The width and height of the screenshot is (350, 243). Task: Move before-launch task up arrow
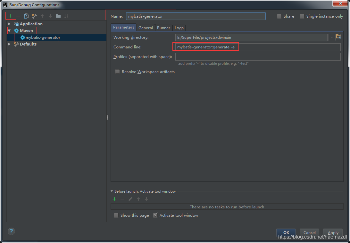[138, 199]
